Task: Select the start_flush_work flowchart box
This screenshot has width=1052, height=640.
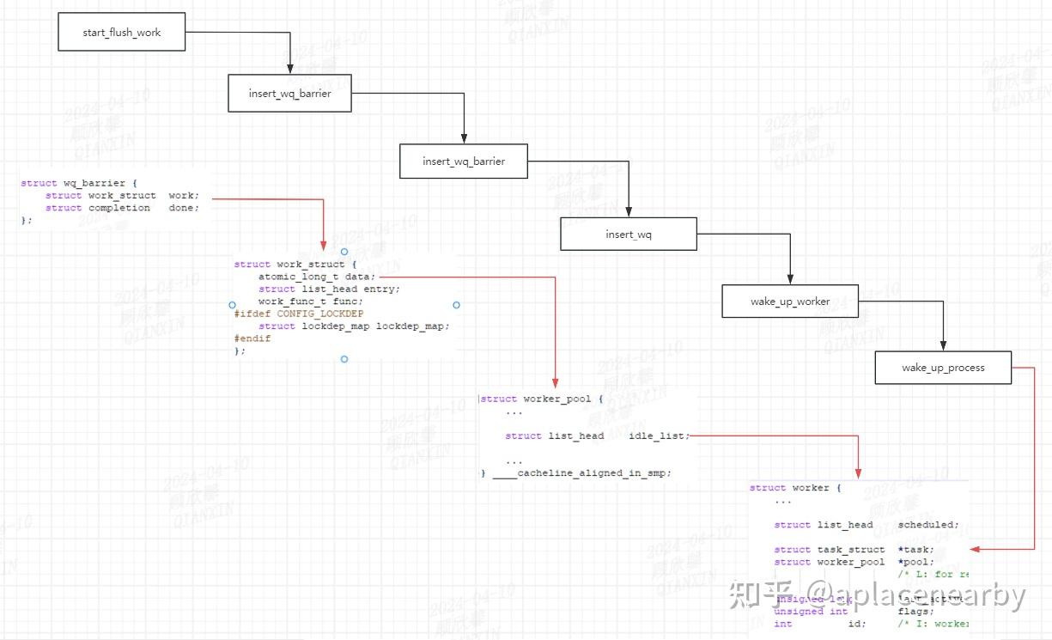Action: [121, 33]
